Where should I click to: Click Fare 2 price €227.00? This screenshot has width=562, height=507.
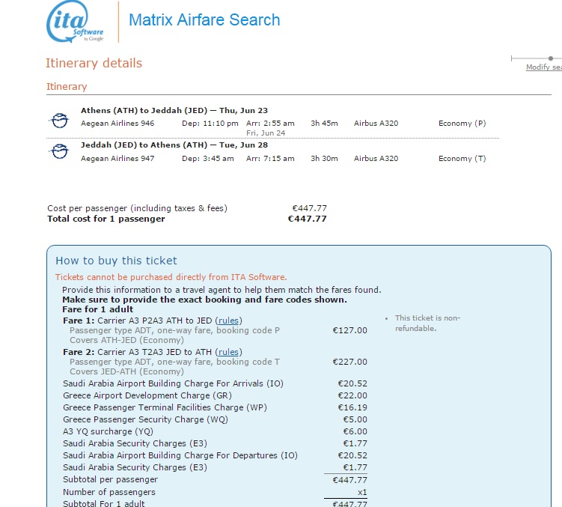[349, 362]
